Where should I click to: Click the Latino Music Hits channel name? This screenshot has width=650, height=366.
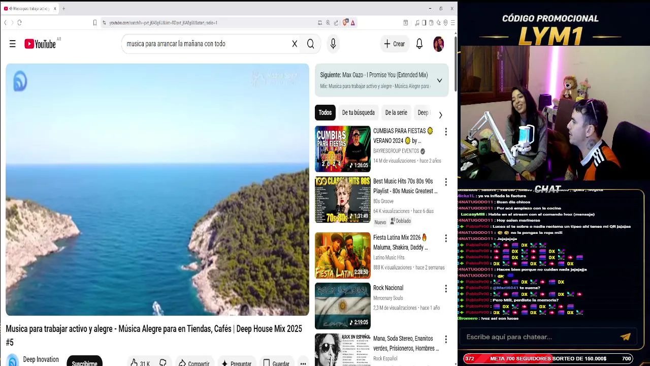(x=389, y=258)
